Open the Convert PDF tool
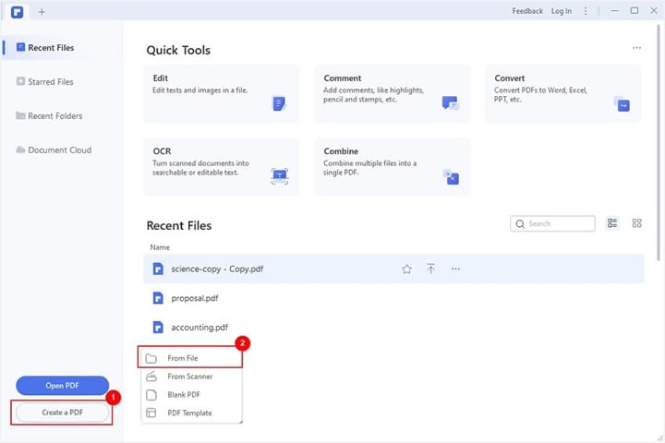665x443 pixels. tap(562, 93)
